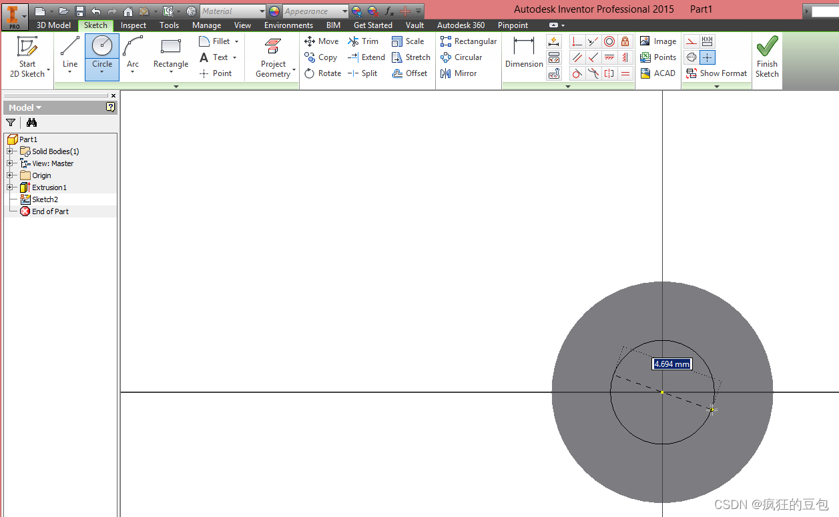Viewport: 839px width, 517px height.
Task: Toggle the Construction line format
Action: [691, 41]
